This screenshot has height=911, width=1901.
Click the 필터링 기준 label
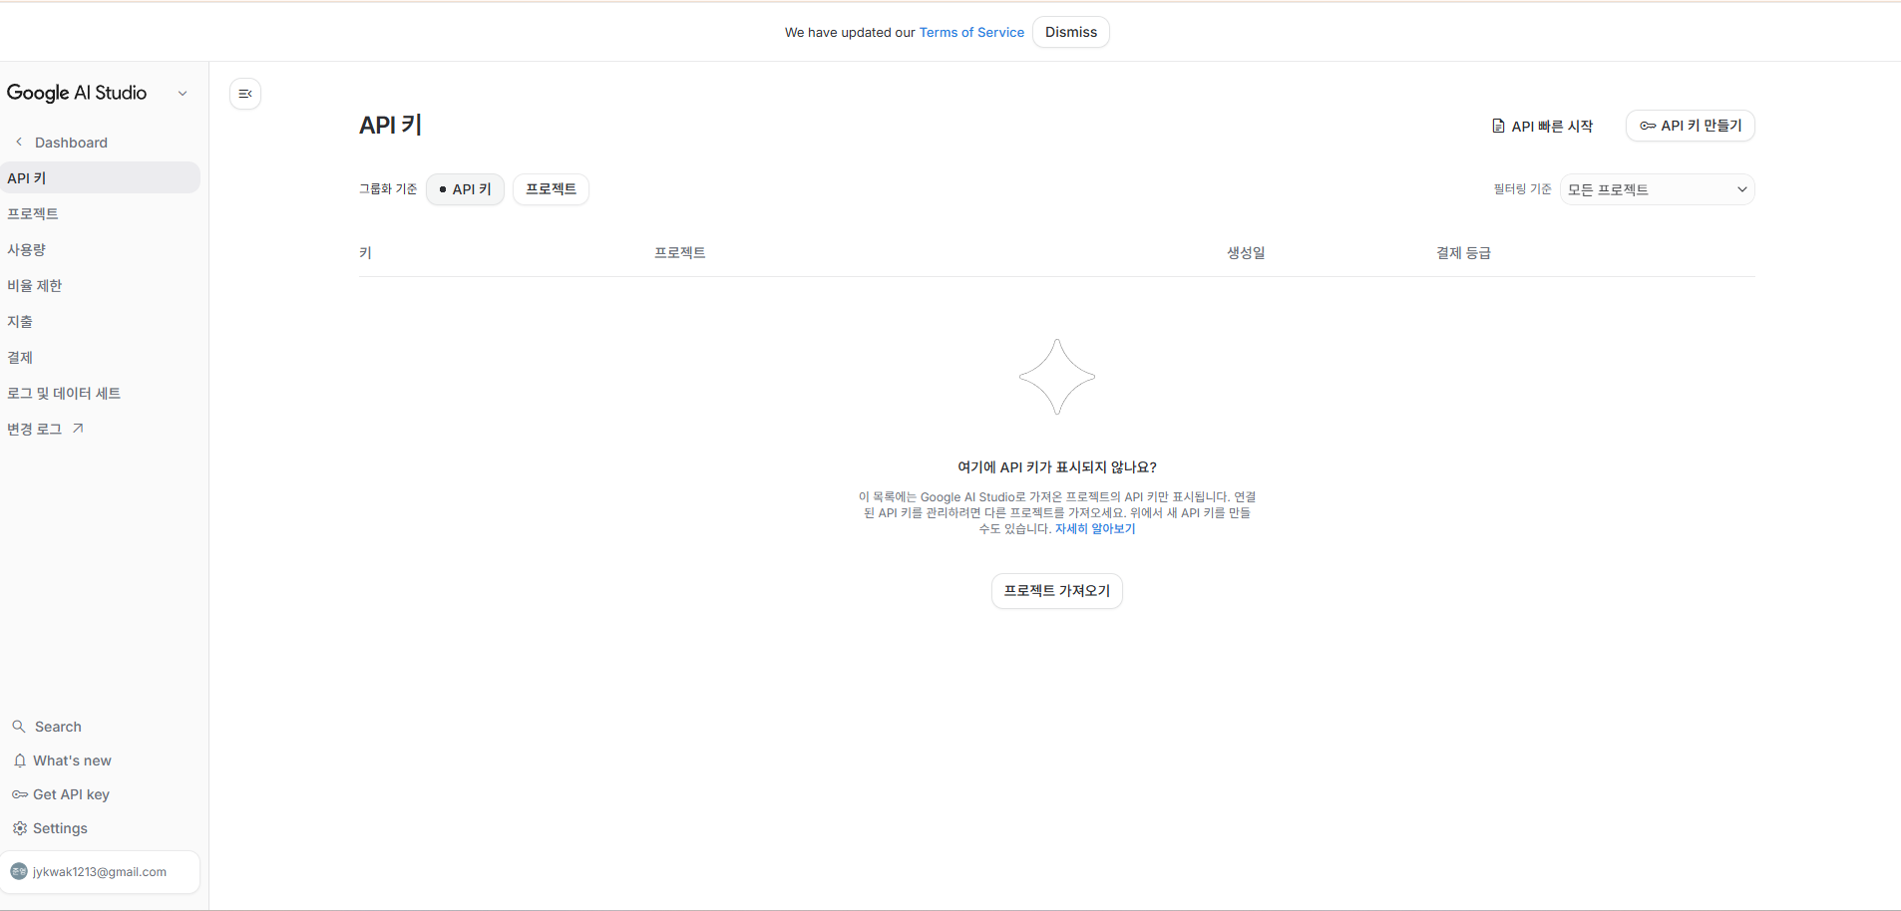[x=1522, y=189]
